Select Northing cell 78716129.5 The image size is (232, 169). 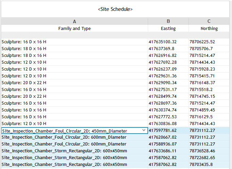(x=201, y=117)
